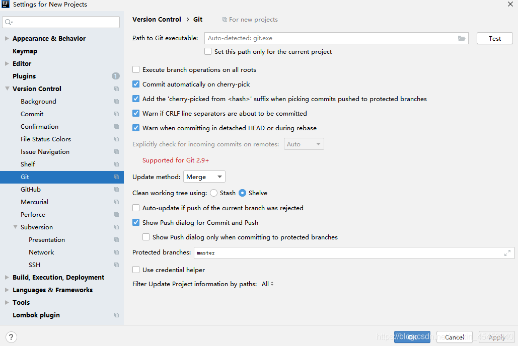Click the project icon next to Lombok plugin
The height and width of the screenshot is (346, 518).
(x=116, y=315)
